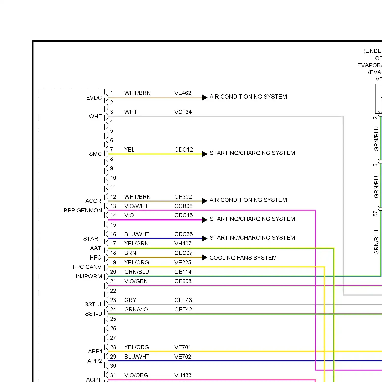Viewport: 382px width, 382px height.
Task: Click the VH433 circuit code
Action: tap(183, 375)
